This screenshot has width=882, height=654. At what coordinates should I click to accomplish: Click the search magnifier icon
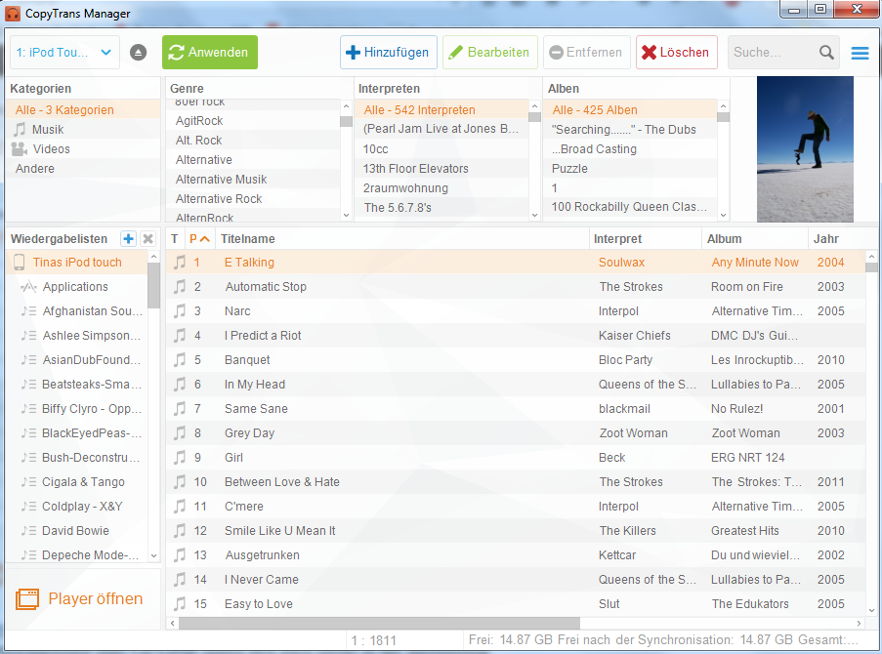point(825,53)
